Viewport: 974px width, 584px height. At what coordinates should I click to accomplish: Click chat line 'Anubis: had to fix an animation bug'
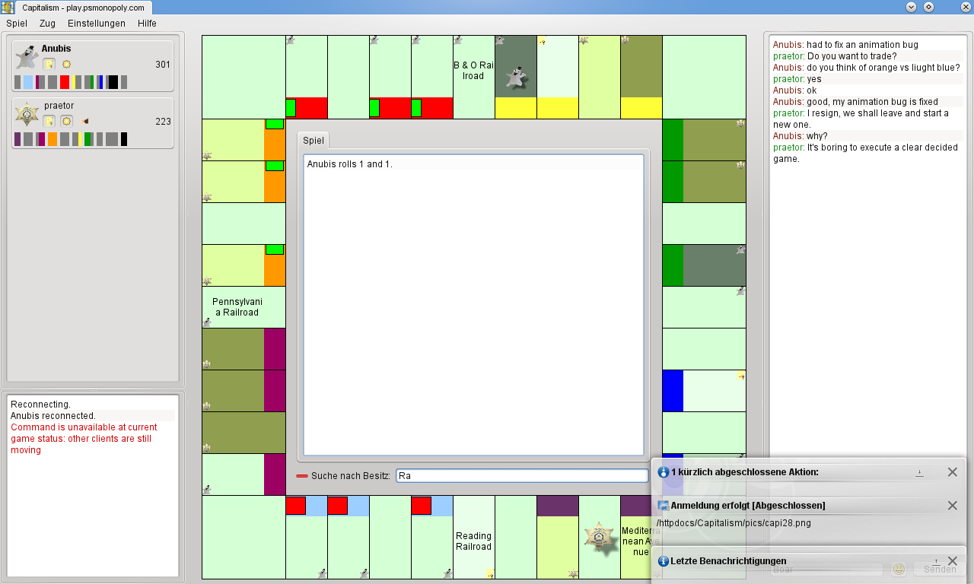coord(845,45)
